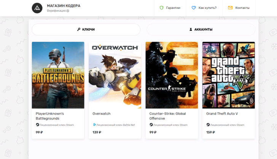This screenshot has width=277, height=159.
Task: Open the Как купить? menu link
Action: coord(204,8)
